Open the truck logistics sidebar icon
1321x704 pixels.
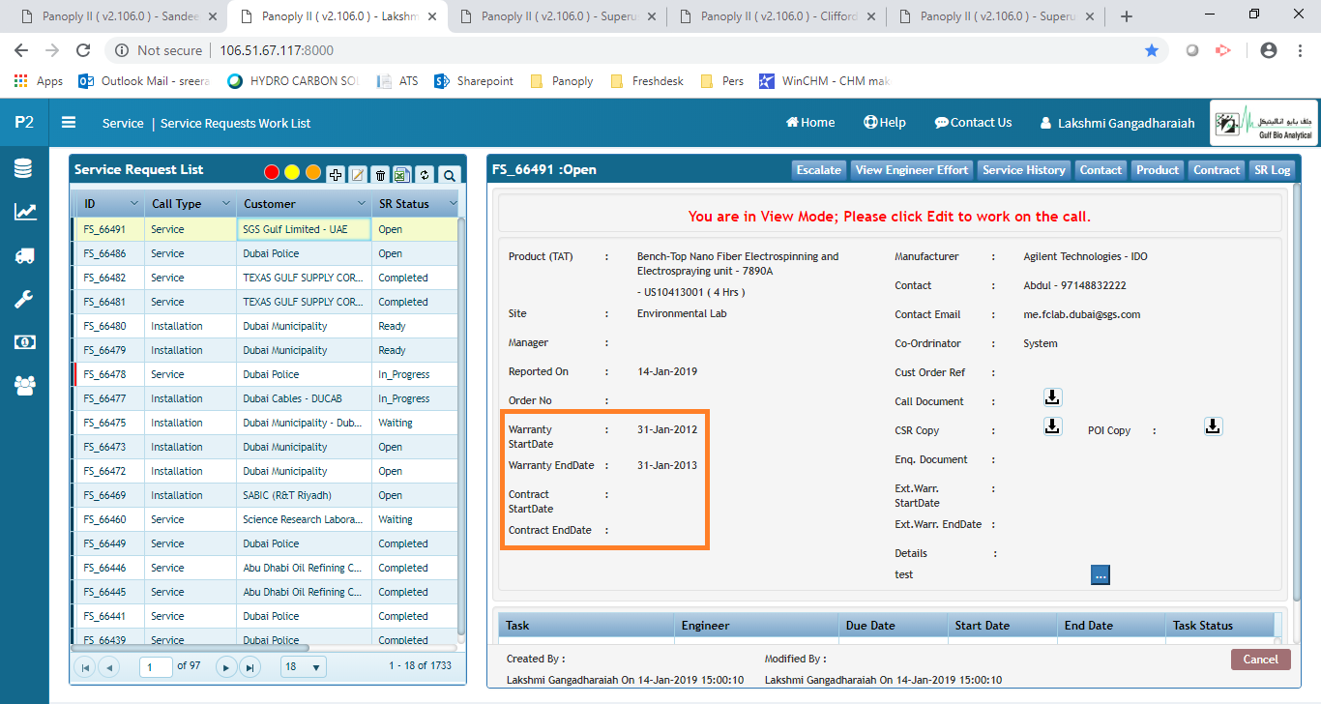24,255
